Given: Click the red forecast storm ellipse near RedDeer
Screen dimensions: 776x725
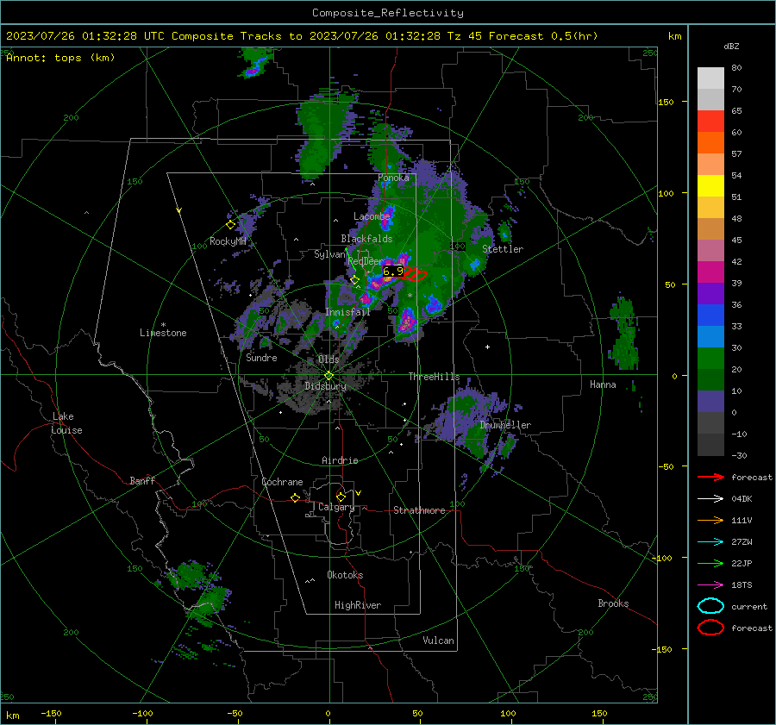Looking at the screenshot, I should pyautogui.click(x=415, y=274).
